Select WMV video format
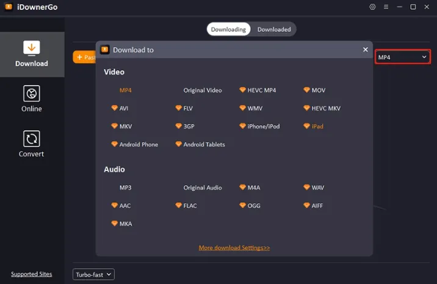The height and width of the screenshot is (284, 437). pos(251,108)
